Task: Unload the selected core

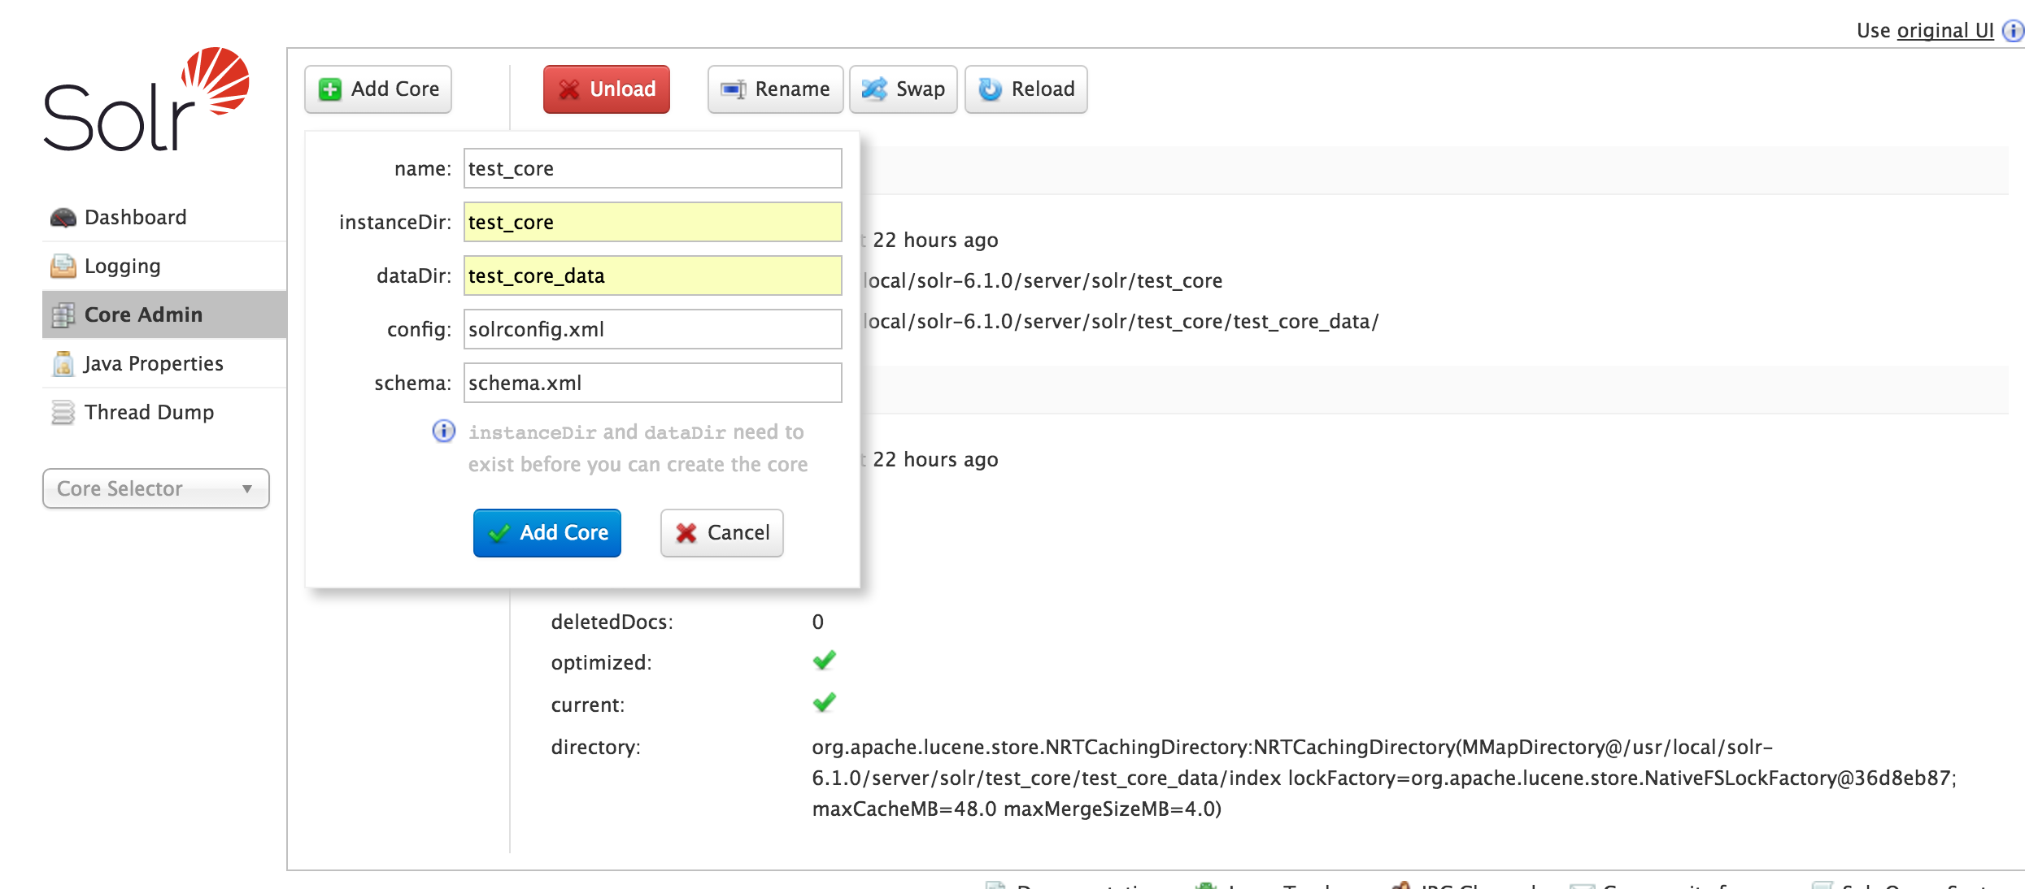Action: click(607, 89)
